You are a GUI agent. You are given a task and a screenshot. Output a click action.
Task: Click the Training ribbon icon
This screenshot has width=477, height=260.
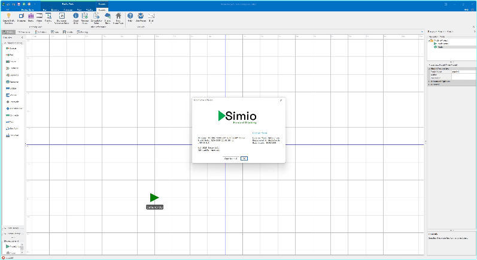pos(48,17)
